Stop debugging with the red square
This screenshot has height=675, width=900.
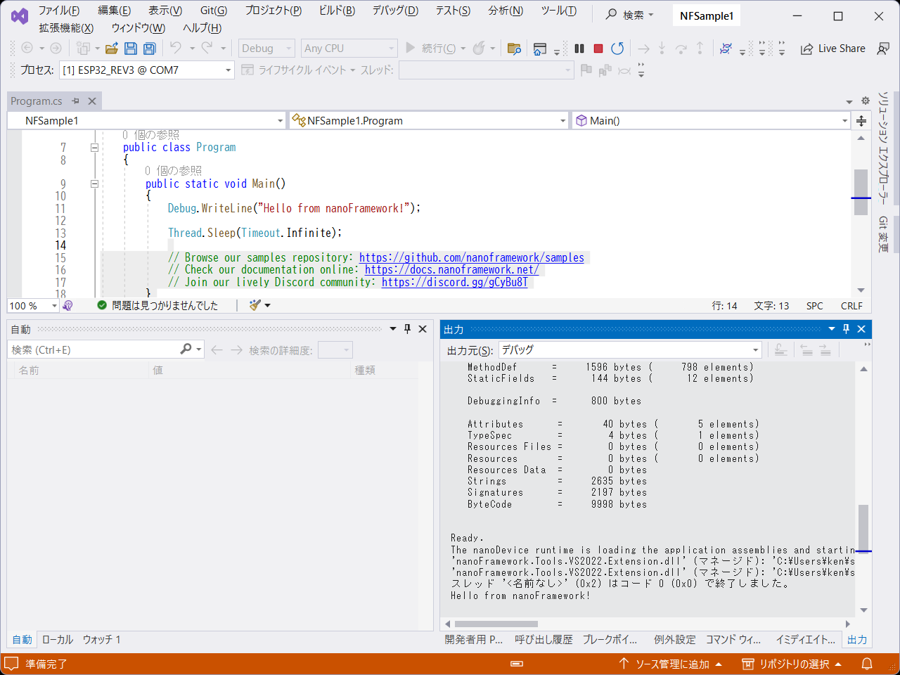[x=598, y=49]
